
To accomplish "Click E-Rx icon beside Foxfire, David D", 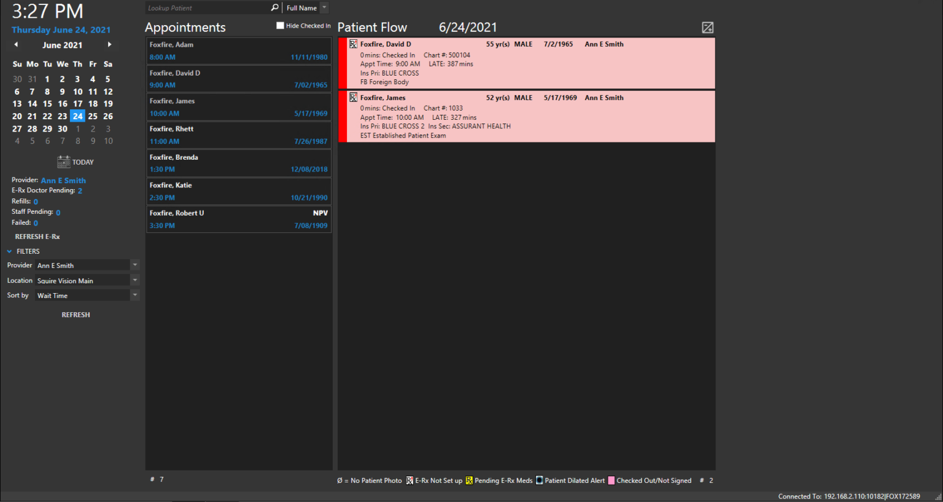I will pyautogui.click(x=353, y=44).
